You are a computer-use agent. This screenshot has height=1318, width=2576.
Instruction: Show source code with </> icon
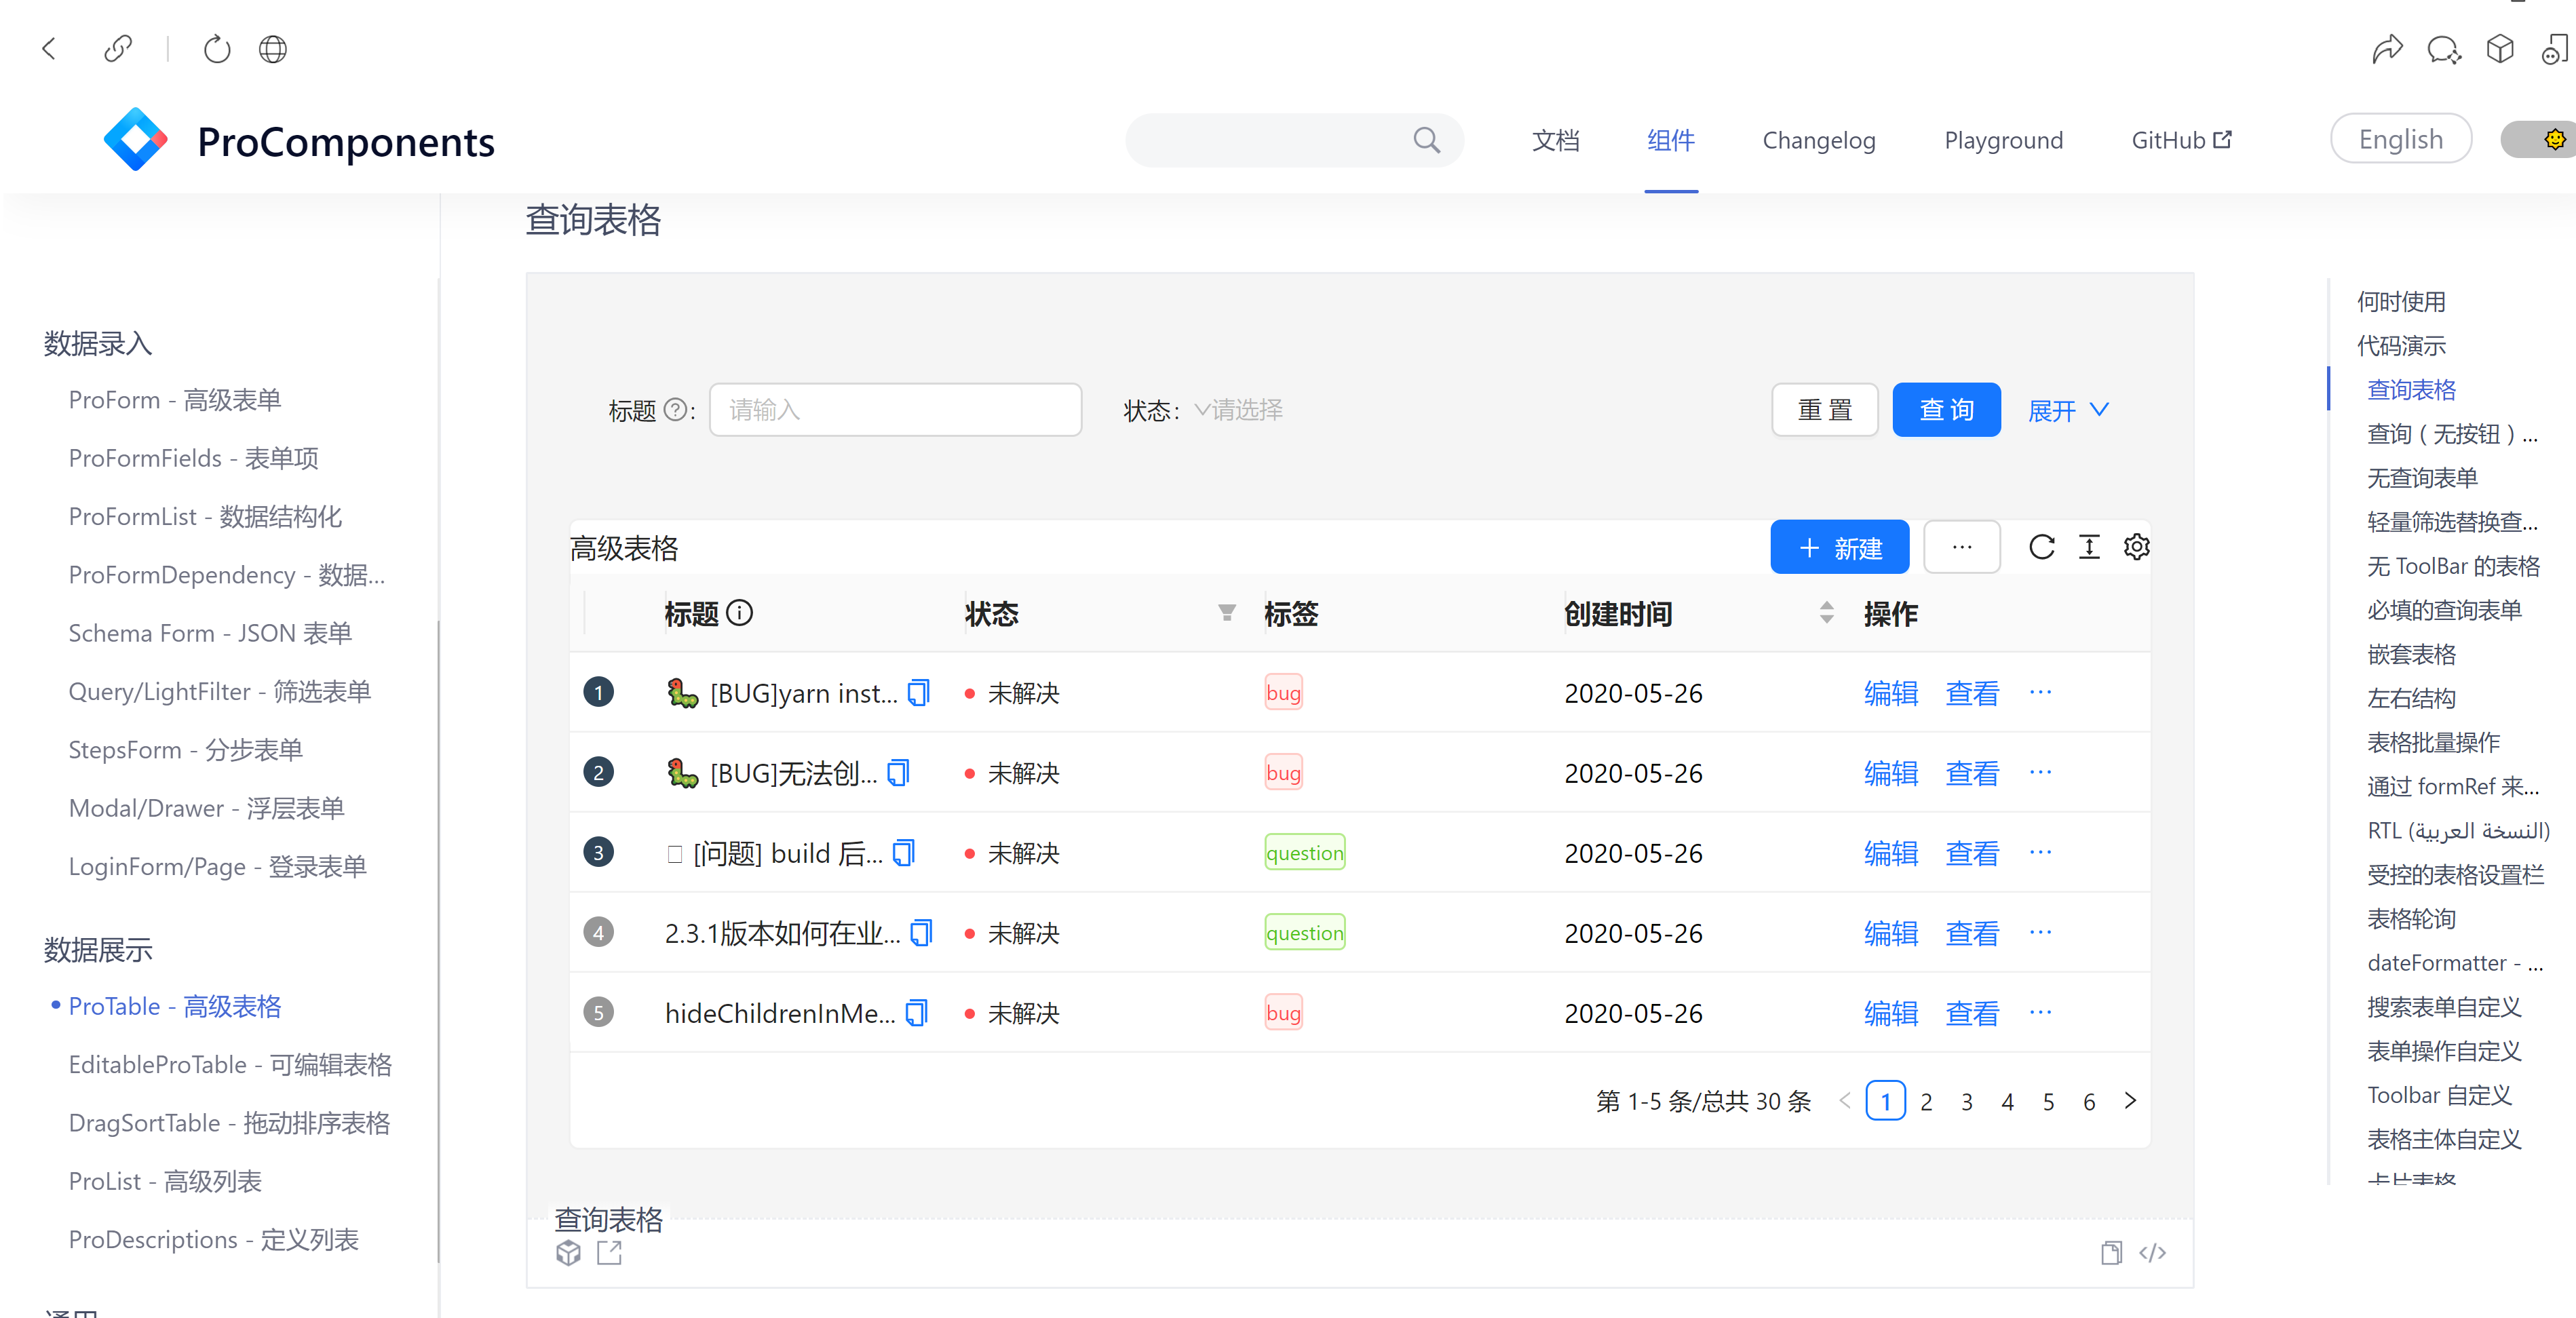tap(2152, 1253)
